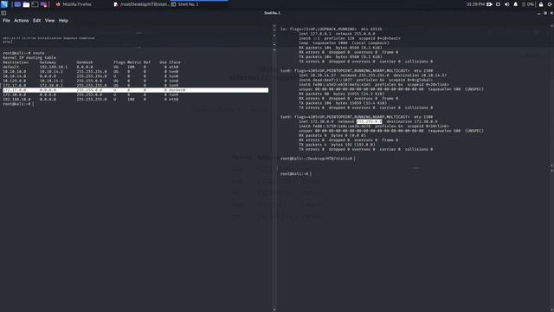The height and width of the screenshot is (312, 554).
Task: Open the Edit menu
Action: coord(36,21)
